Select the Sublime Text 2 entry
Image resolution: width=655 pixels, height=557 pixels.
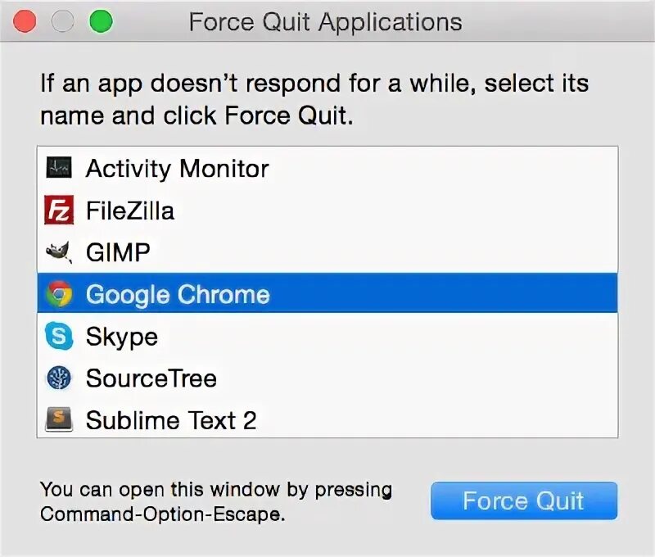[x=171, y=420]
